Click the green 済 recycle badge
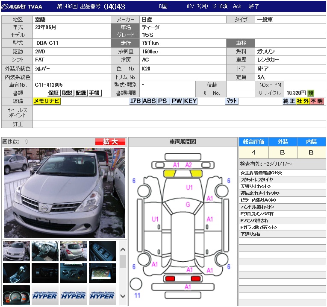This screenshot has height=307, width=327. click(311, 93)
